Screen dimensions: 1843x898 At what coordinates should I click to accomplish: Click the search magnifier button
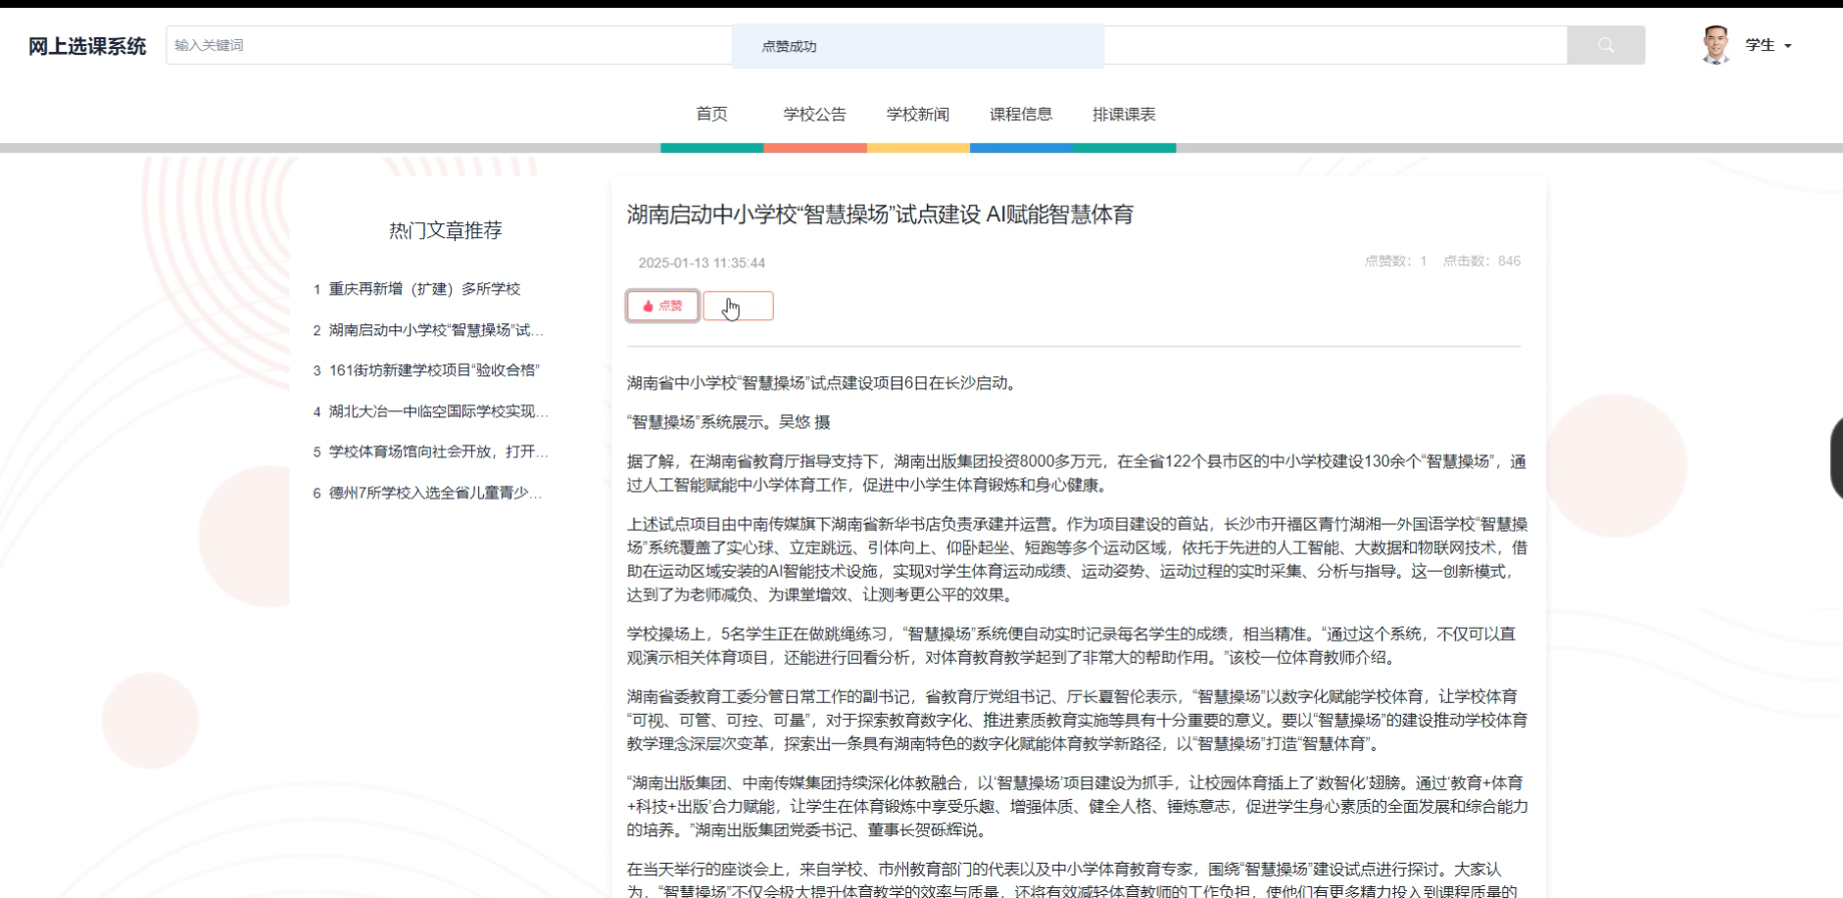tap(1605, 45)
